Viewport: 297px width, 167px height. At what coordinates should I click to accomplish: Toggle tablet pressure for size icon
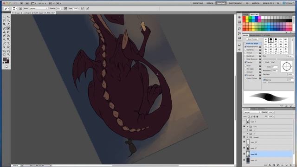88,8
